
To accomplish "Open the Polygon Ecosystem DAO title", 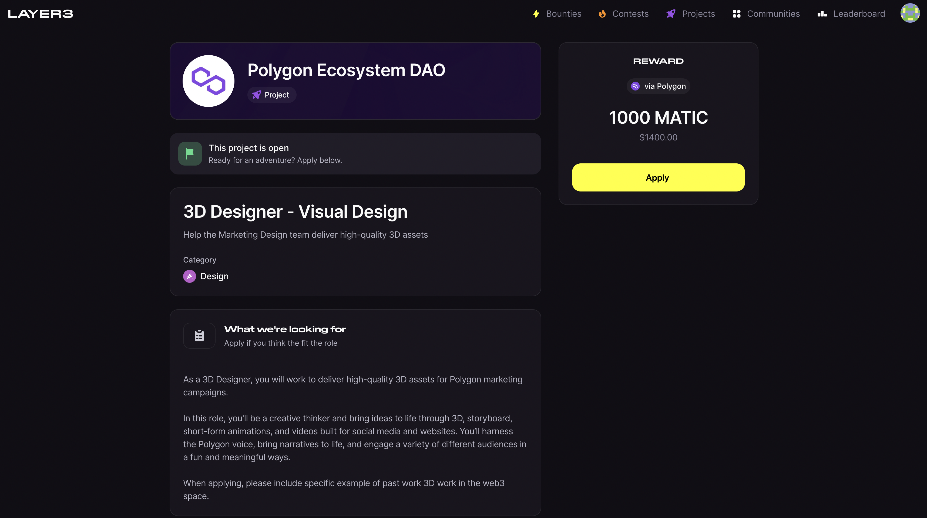I will (346, 70).
